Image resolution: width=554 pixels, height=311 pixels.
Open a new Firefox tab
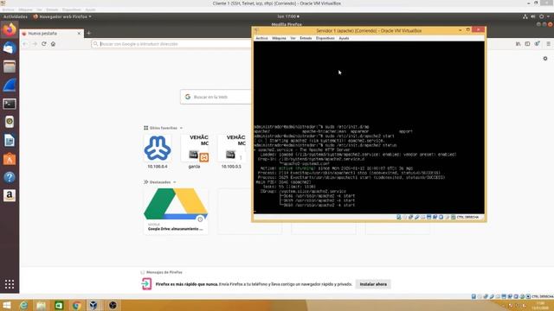click(x=88, y=33)
